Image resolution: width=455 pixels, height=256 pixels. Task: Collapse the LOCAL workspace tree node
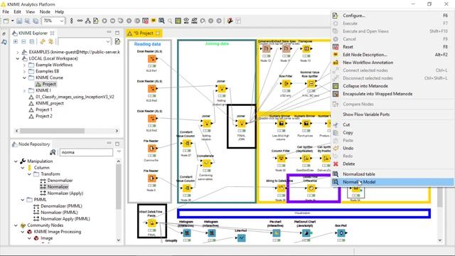click(x=17, y=58)
